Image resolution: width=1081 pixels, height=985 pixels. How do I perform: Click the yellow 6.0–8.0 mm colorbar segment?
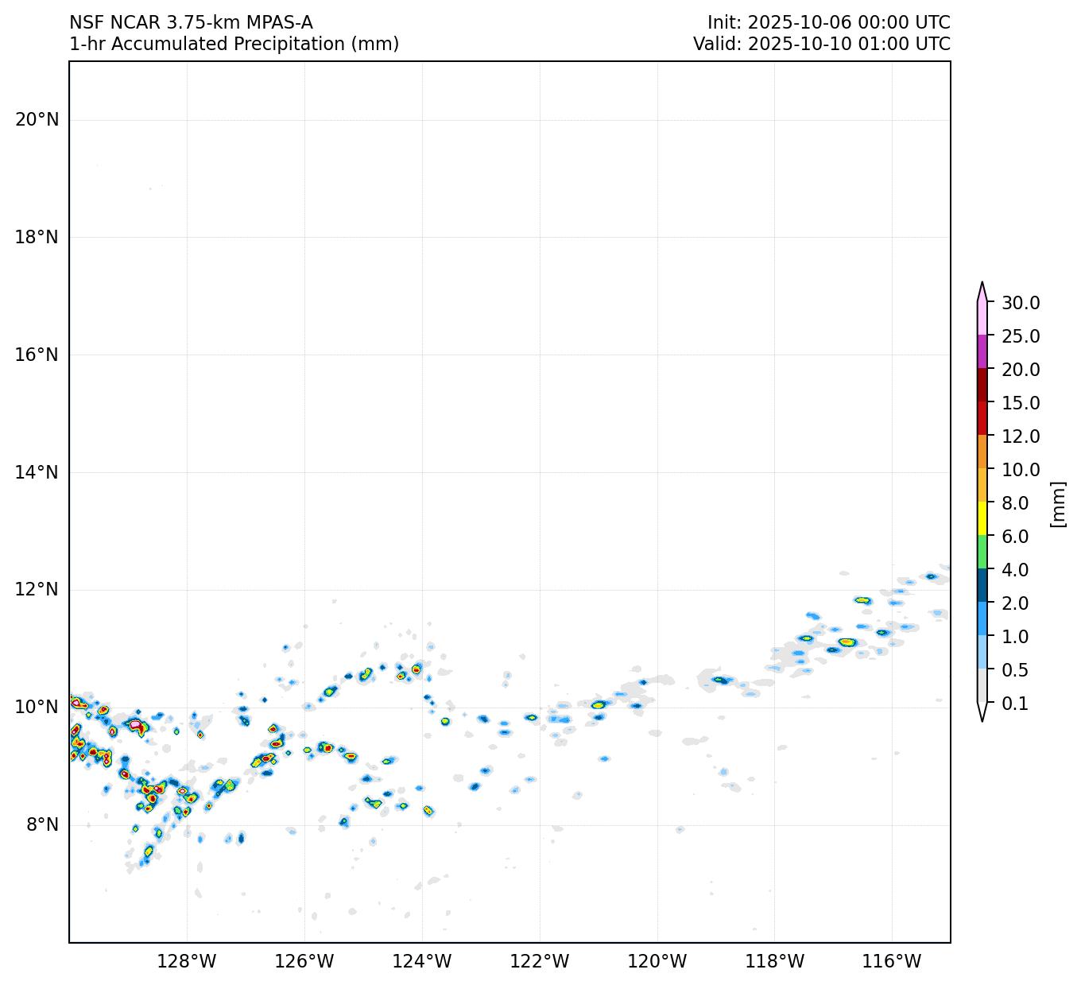point(982,518)
